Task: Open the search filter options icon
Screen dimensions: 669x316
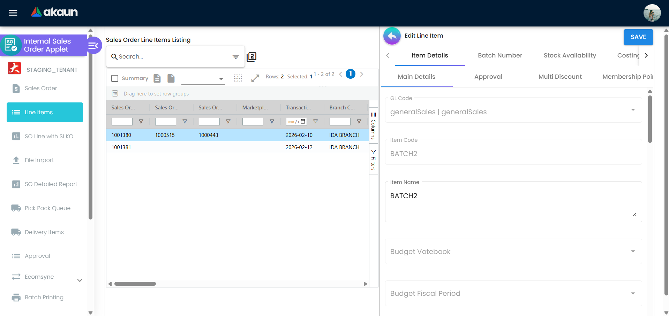Action: click(x=236, y=57)
